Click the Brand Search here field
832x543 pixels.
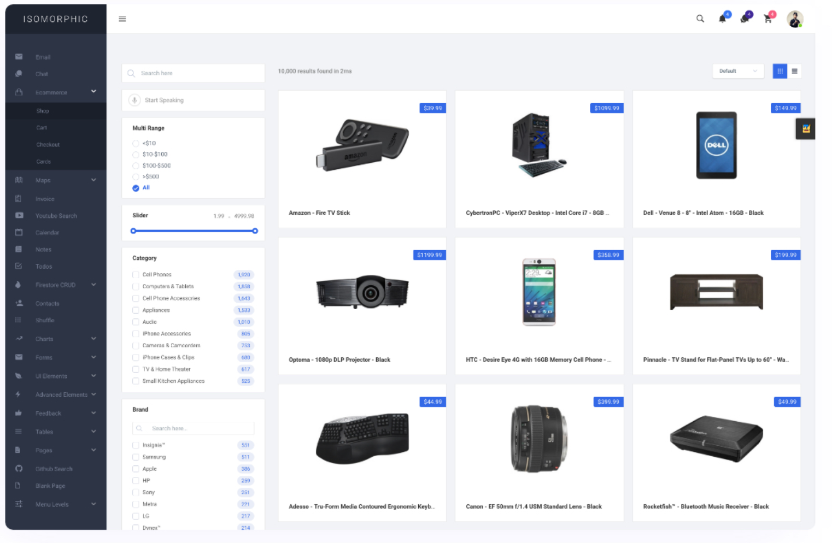click(x=194, y=429)
